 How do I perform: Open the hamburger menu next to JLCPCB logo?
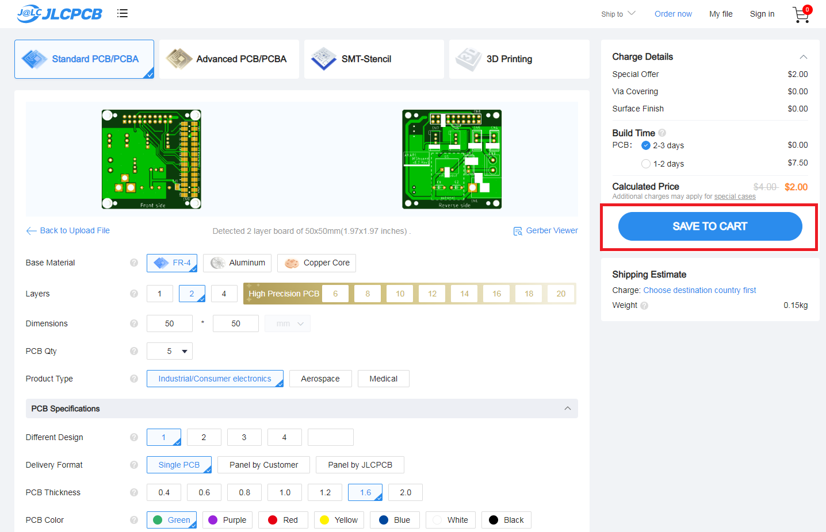[122, 13]
